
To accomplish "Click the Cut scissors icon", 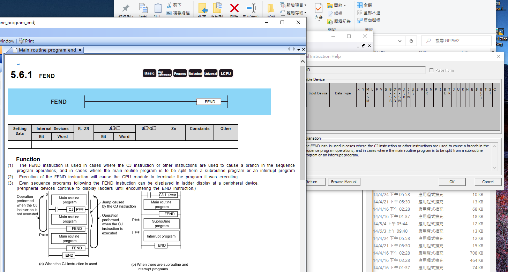I will [170, 5].
